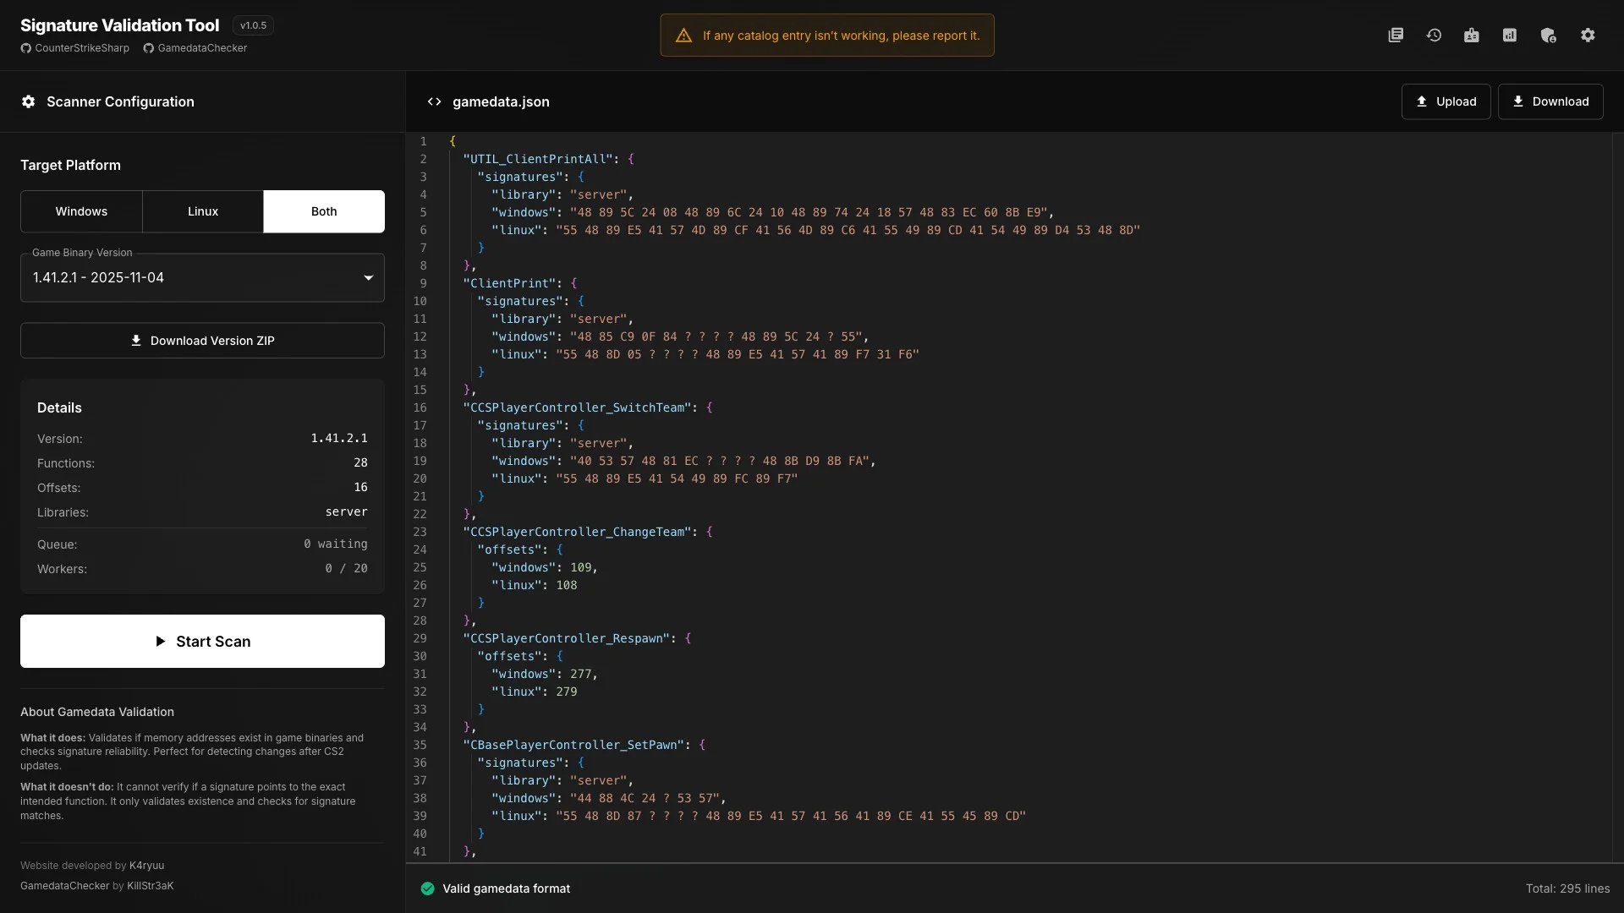
Task: Upload a gamedata file with Upload button
Action: click(1446, 101)
